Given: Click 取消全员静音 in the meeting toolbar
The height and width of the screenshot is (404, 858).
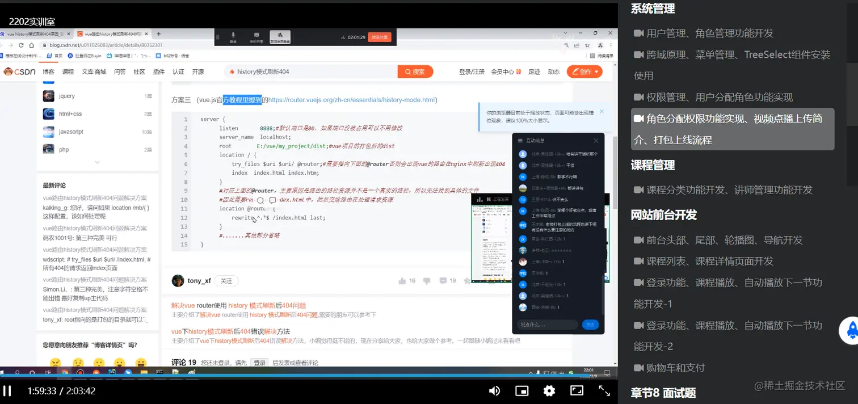Looking at the screenshot, I should pyautogui.click(x=280, y=37).
